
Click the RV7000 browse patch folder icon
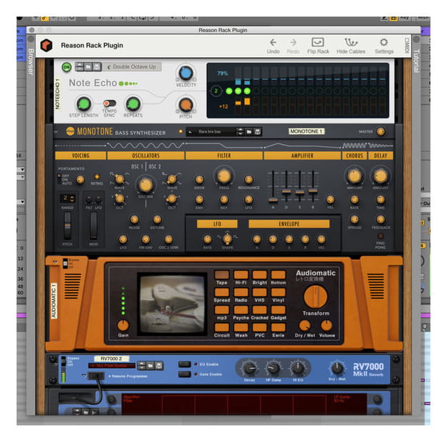click(x=150, y=366)
